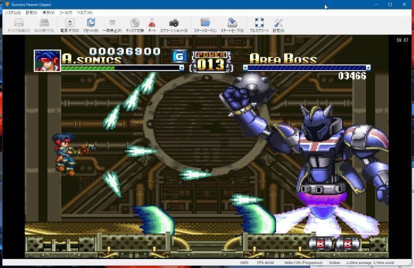Click the Run BIOS (BIOS実行) toolbar icon

point(44,26)
